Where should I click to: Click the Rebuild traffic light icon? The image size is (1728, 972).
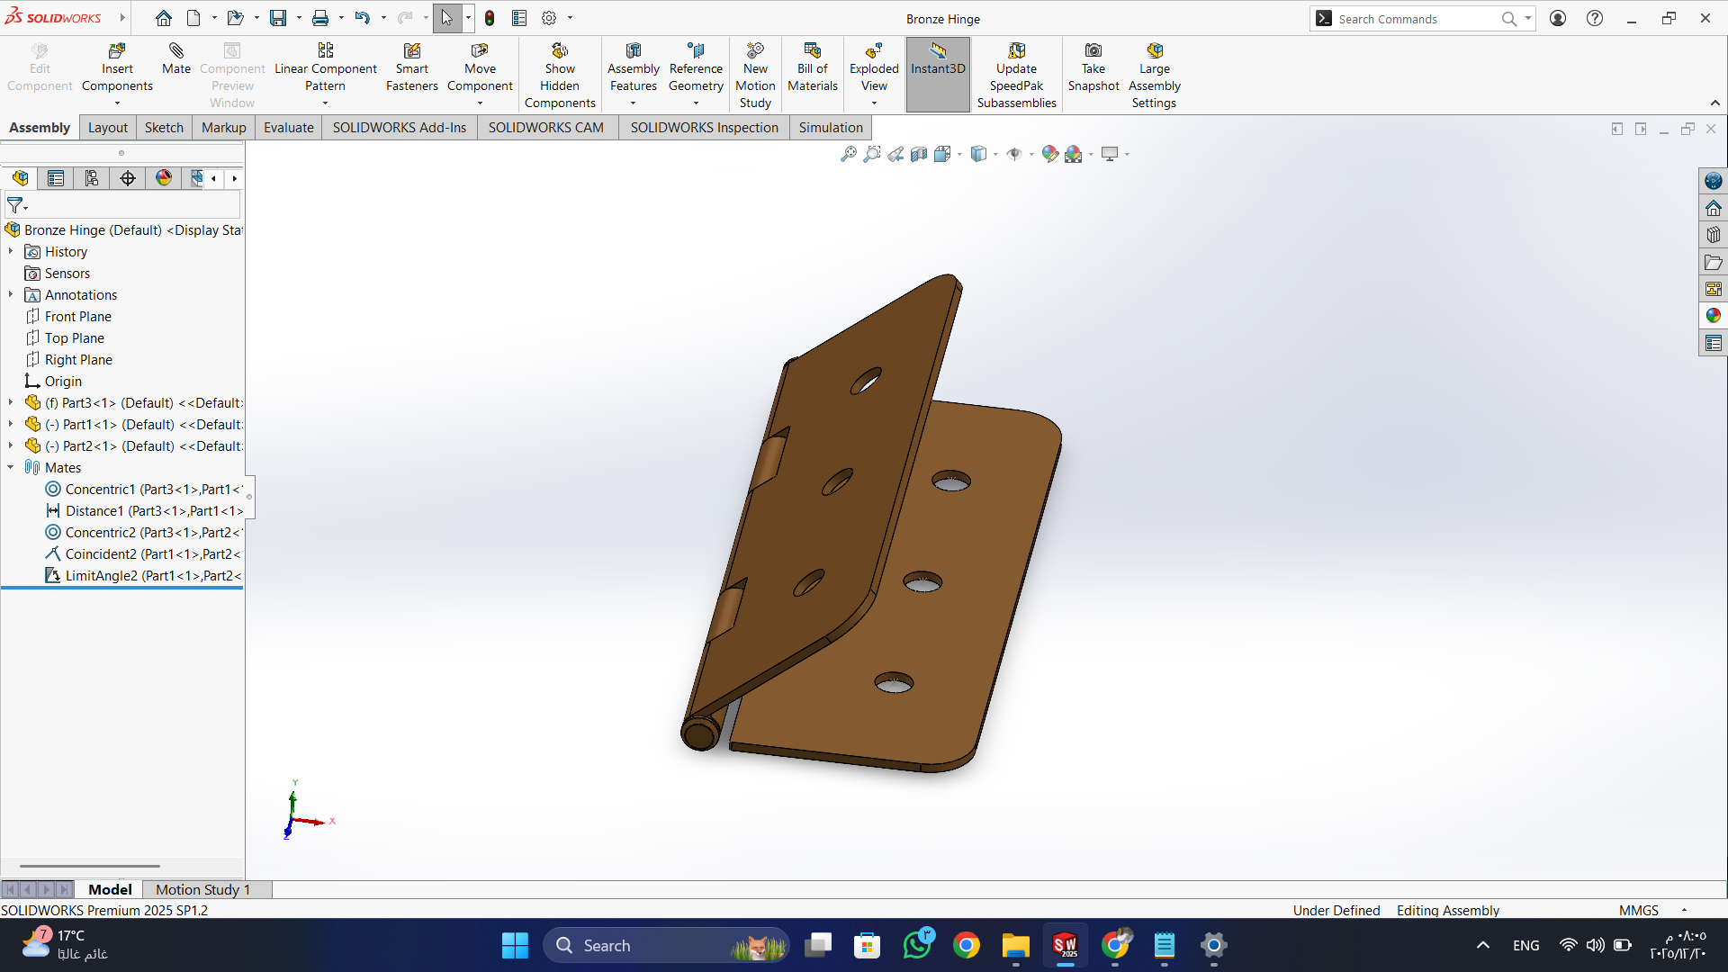[x=490, y=18]
